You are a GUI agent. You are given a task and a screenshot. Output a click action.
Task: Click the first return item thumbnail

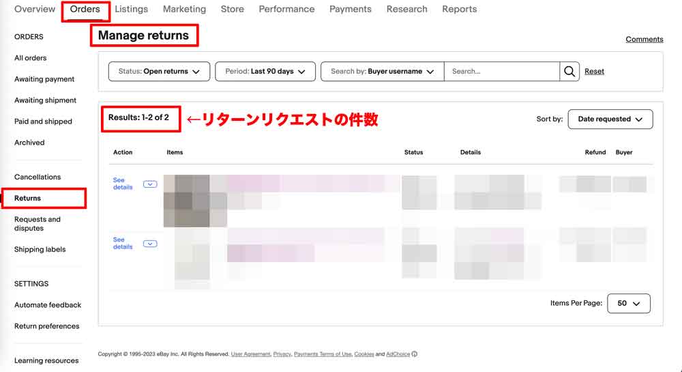(195, 201)
